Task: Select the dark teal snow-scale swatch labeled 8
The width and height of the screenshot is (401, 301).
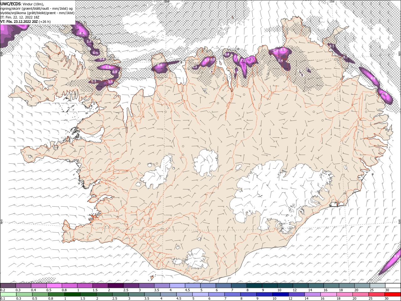Action: [x=254, y=286]
